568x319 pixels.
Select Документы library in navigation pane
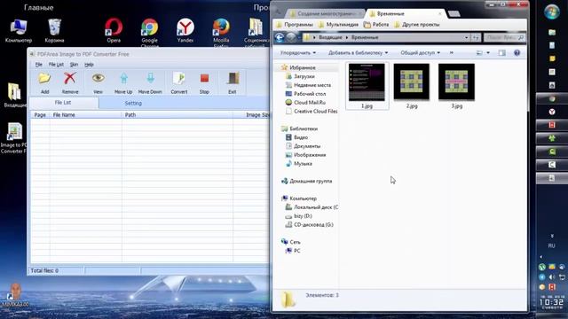click(307, 146)
